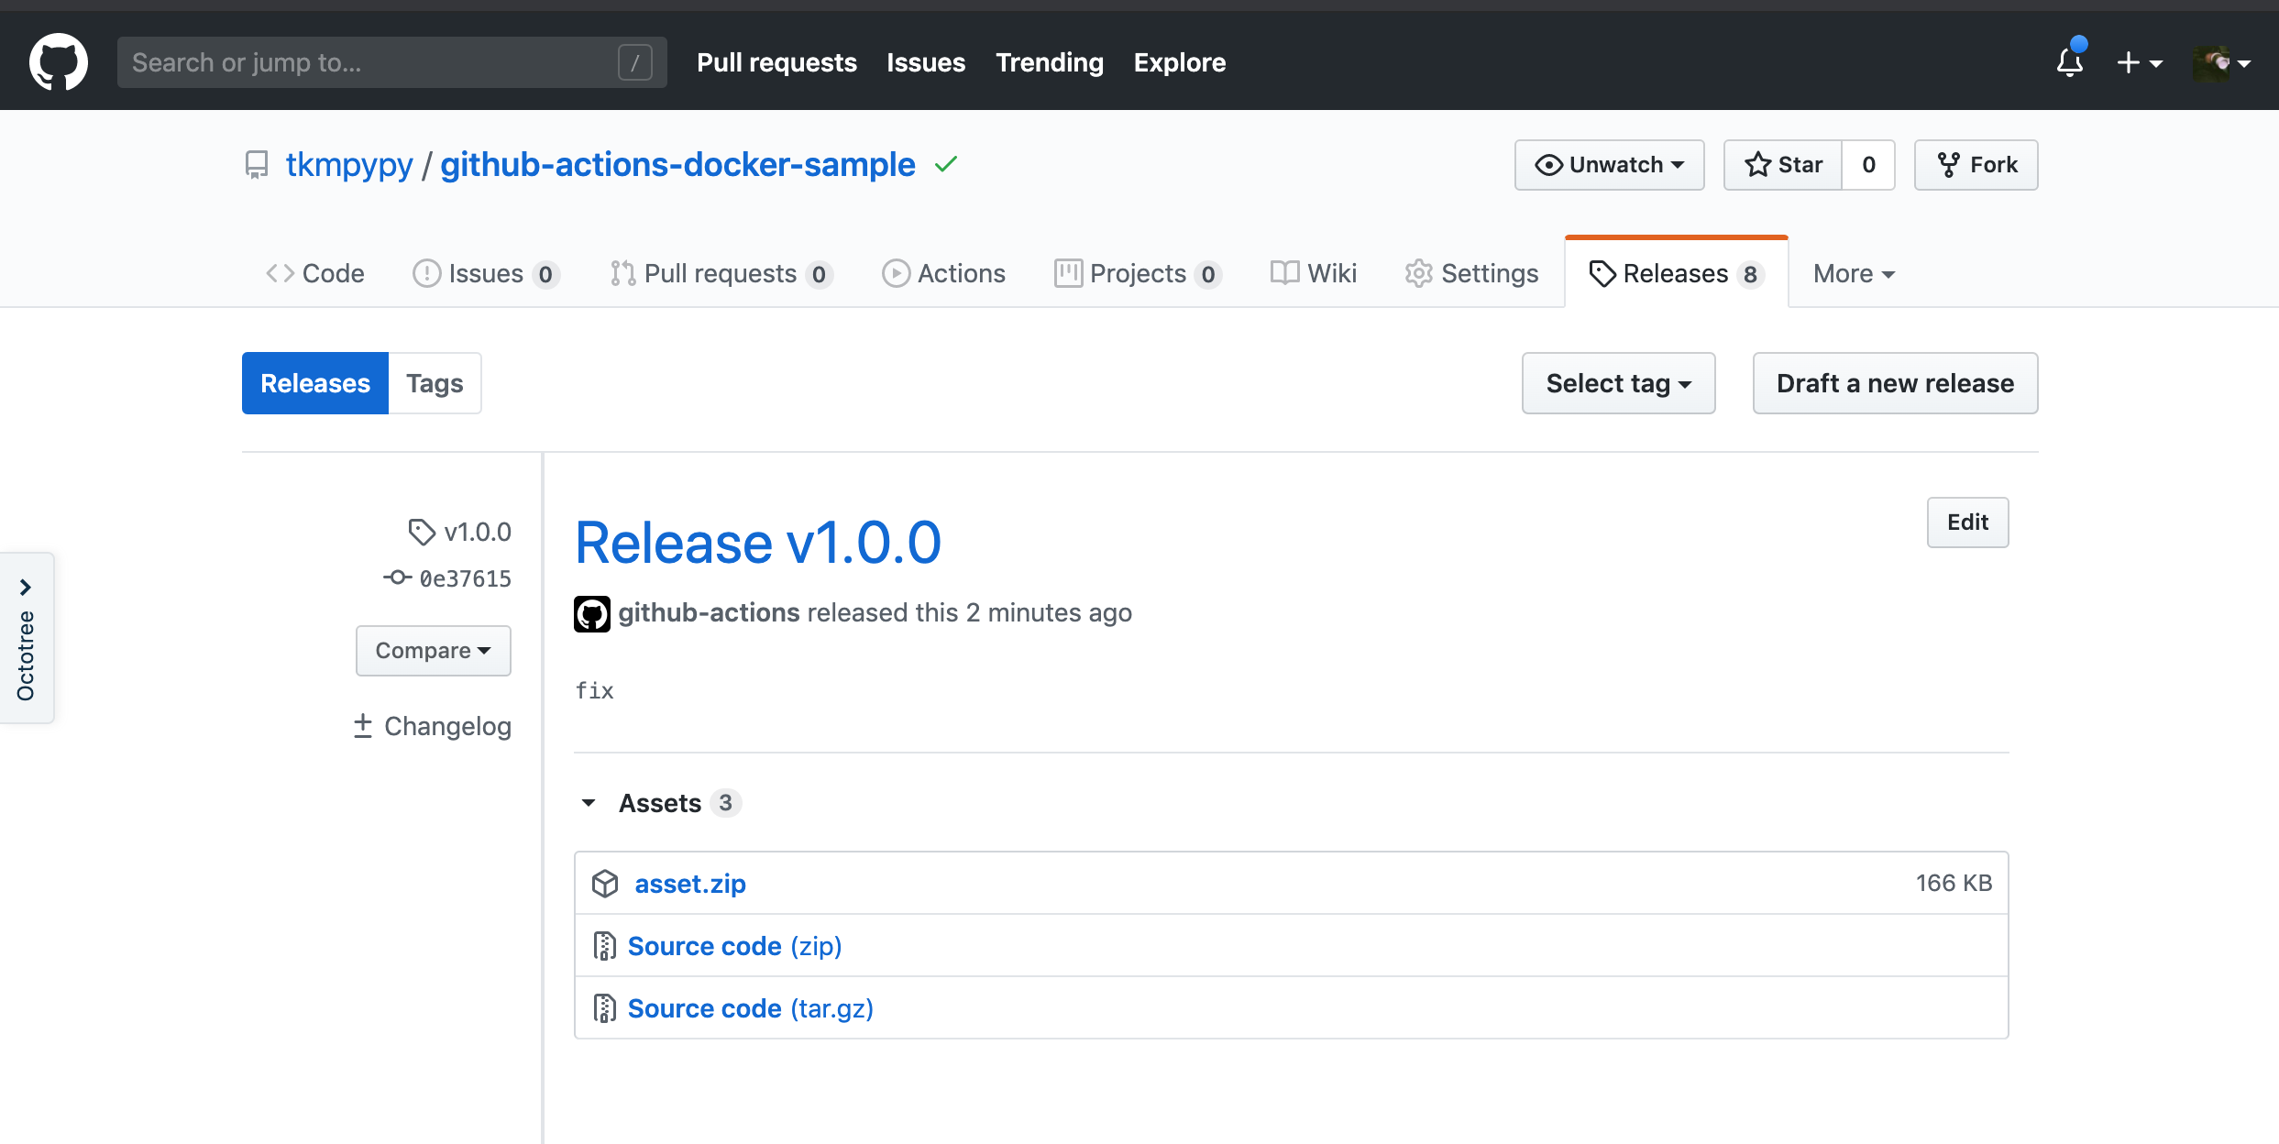This screenshot has width=2279, height=1144.
Task: Switch to the Tags view
Action: [x=435, y=383]
